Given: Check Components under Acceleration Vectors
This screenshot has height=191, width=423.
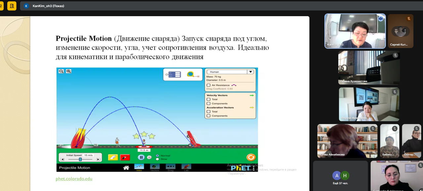Looking at the screenshot, I should pos(209,116).
